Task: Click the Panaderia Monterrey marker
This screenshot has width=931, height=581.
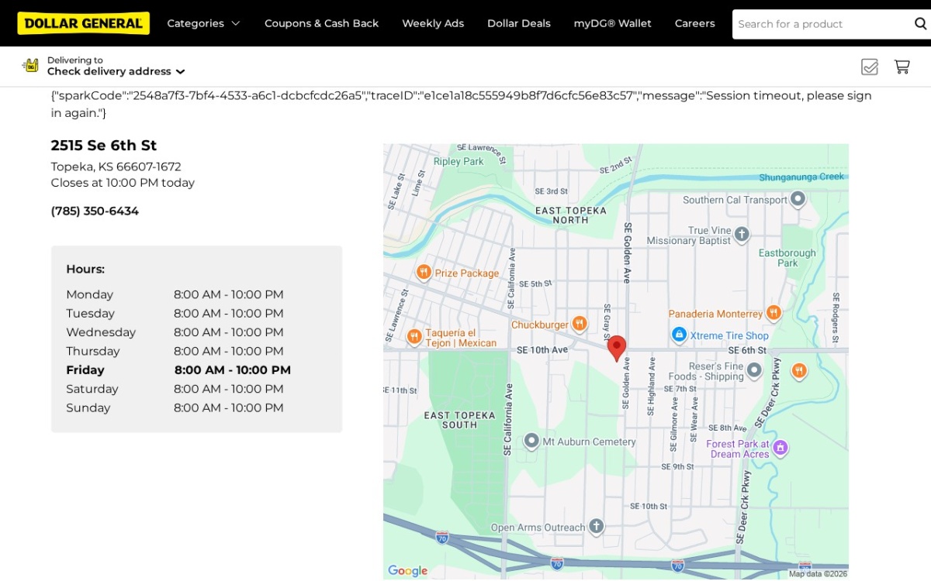Action: point(774,313)
